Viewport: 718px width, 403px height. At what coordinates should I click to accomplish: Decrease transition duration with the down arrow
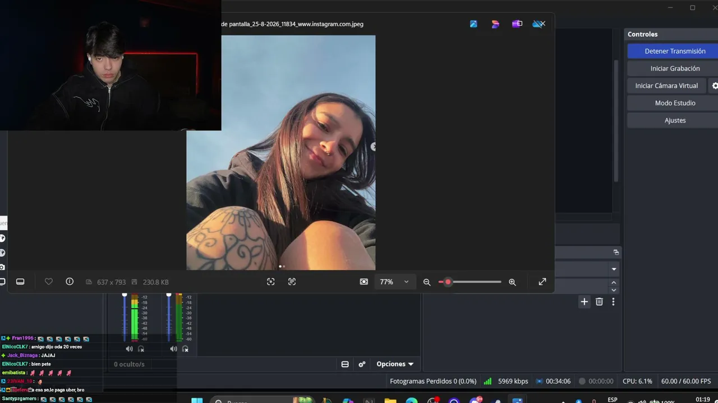point(614,290)
